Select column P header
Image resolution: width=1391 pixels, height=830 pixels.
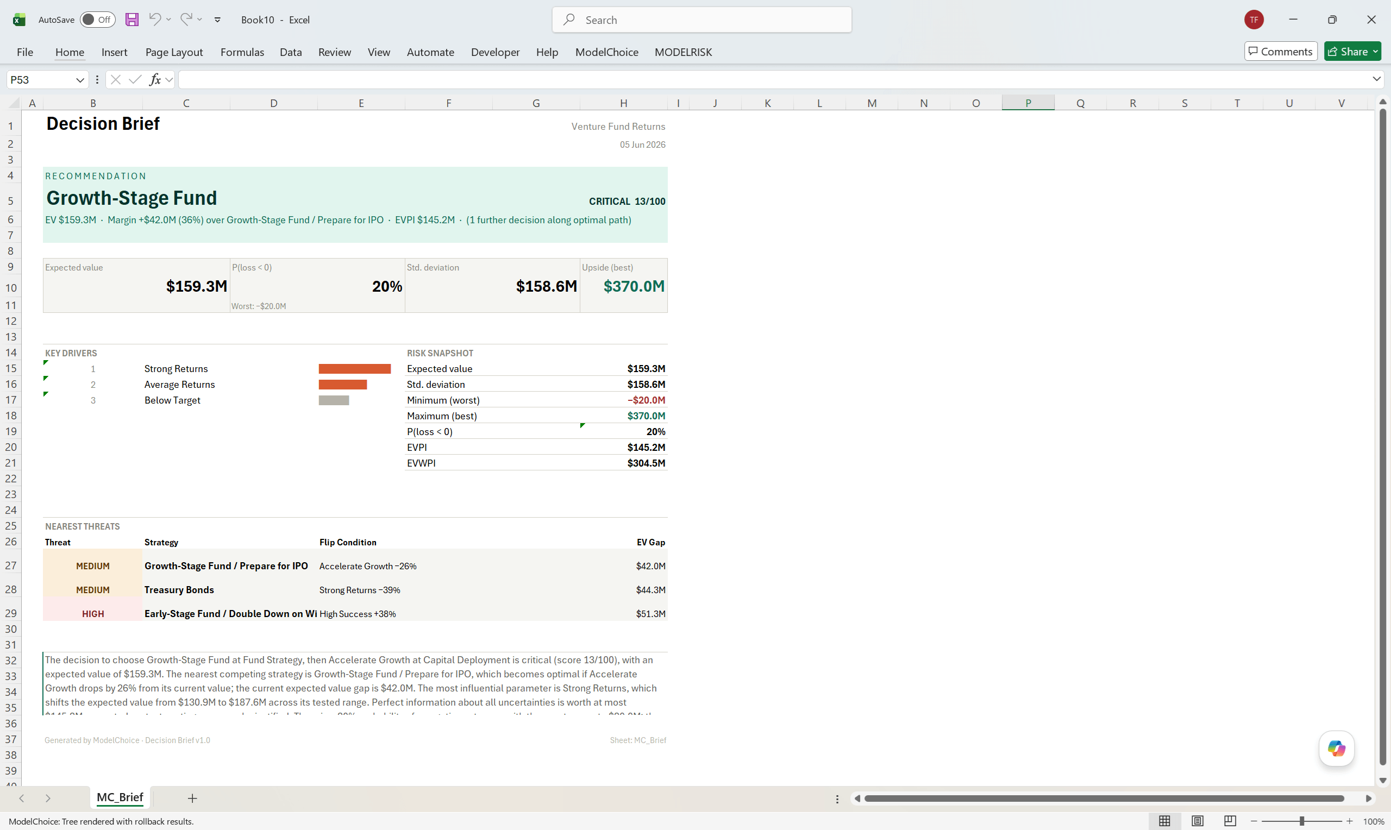[1028, 103]
